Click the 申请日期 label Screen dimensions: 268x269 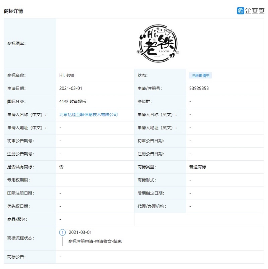pos(16,88)
